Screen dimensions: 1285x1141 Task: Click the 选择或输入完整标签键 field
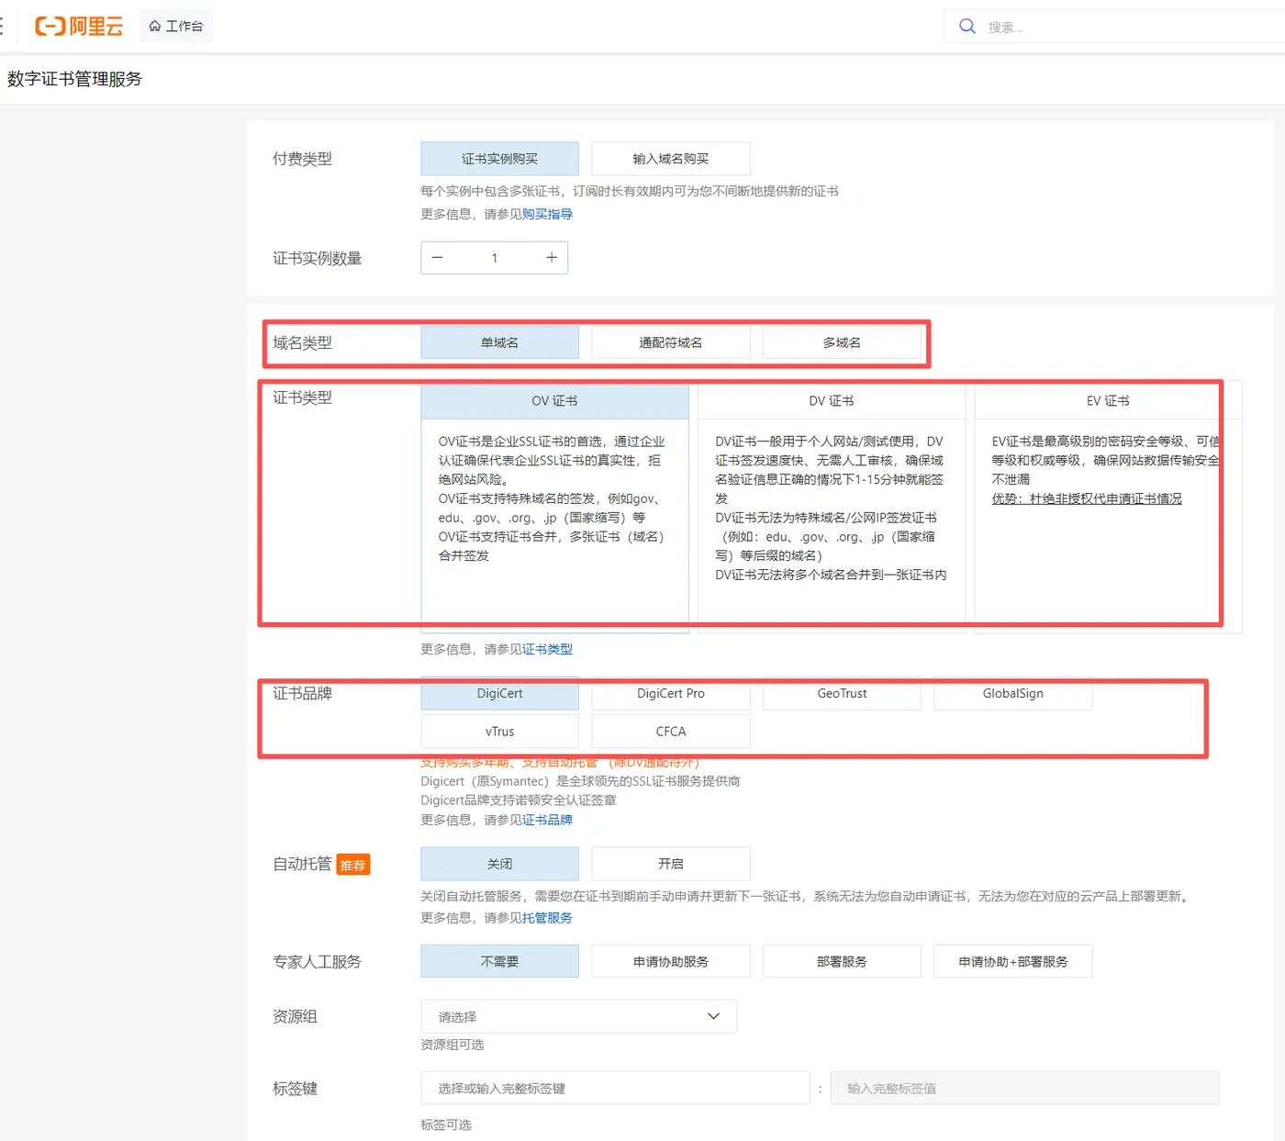pos(616,1088)
